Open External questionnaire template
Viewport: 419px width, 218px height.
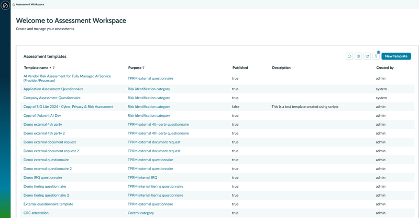click(48, 204)
